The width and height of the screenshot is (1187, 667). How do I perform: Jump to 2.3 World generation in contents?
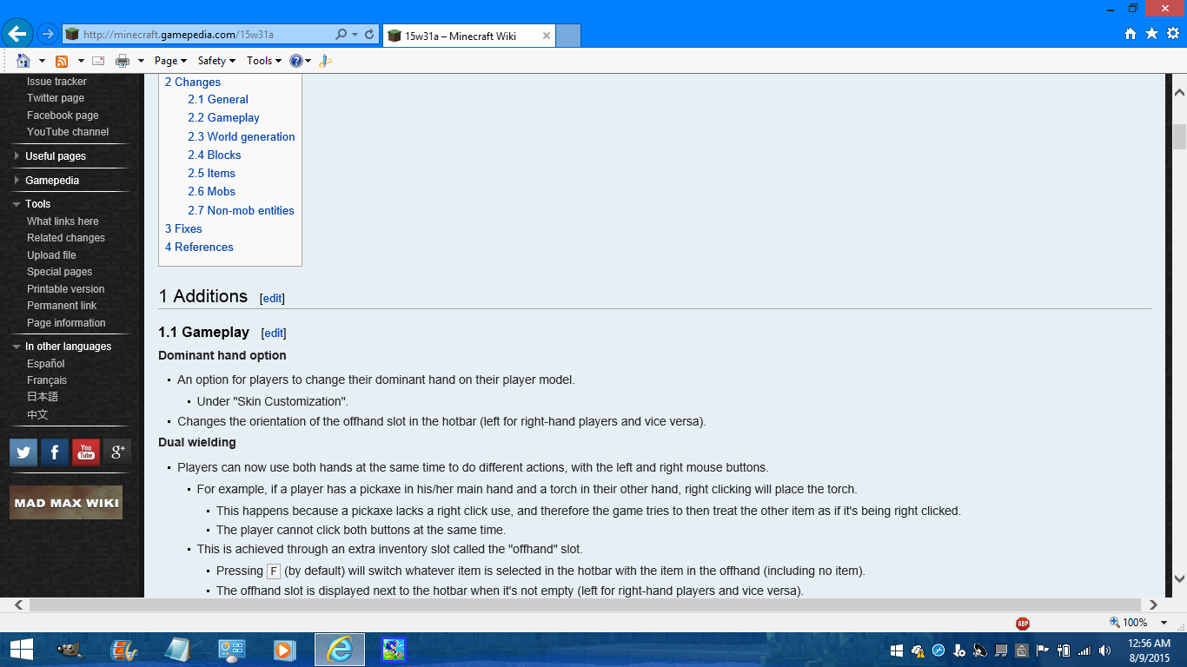point(242,136)
